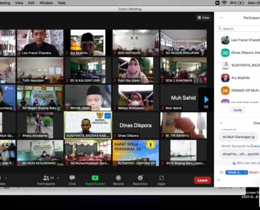Click the Ary Mukhlis avatar in the participant list
The image size is (260, 210).
(x=225, y=78)
